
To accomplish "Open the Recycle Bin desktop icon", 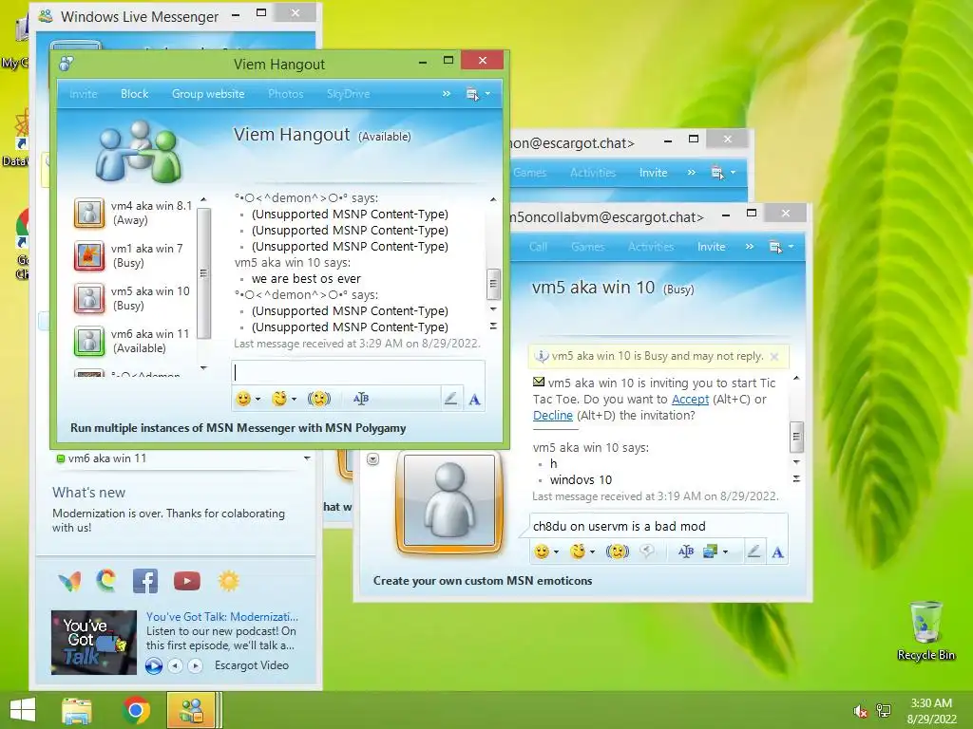I will click(x=925, y=631).
